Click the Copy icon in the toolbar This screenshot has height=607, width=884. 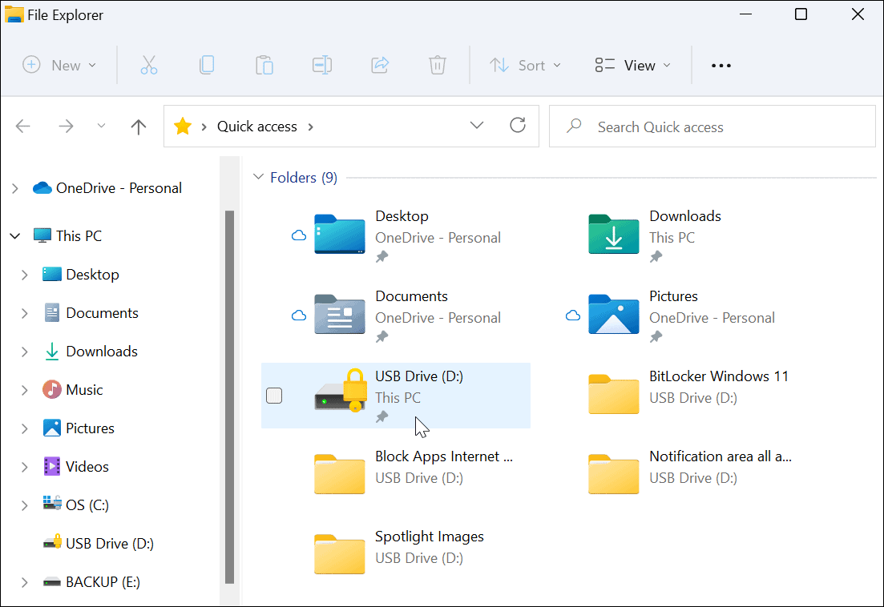point(207,65)
